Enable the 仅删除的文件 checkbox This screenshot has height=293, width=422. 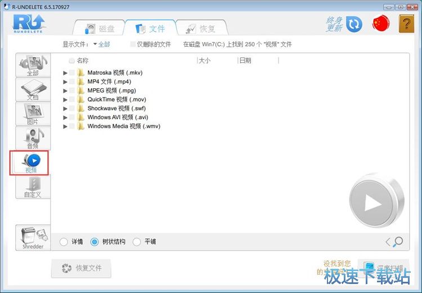tap(133, 44)
